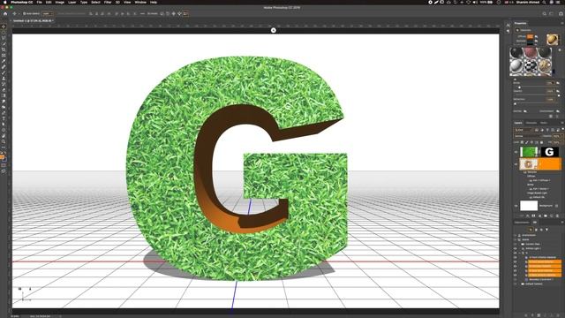Click the lock transparent pixels icon

coord(522,142)
